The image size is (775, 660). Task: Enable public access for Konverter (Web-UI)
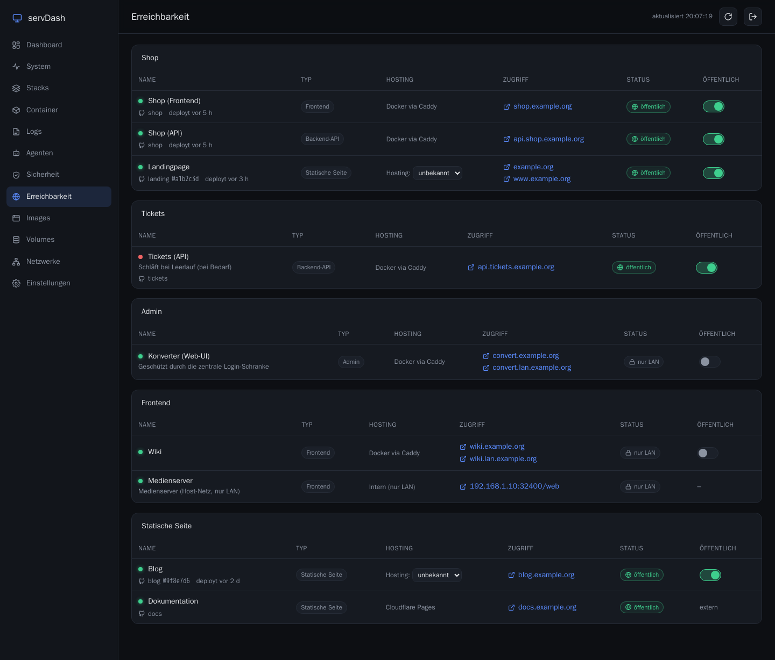[x=709, y=362]
